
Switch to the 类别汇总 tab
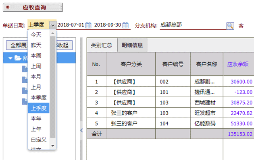(102, 45)
